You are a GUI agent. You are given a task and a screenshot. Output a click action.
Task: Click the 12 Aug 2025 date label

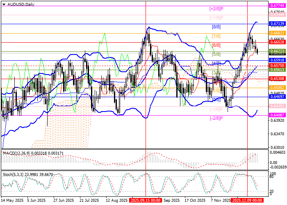click(x=117, y=200)
